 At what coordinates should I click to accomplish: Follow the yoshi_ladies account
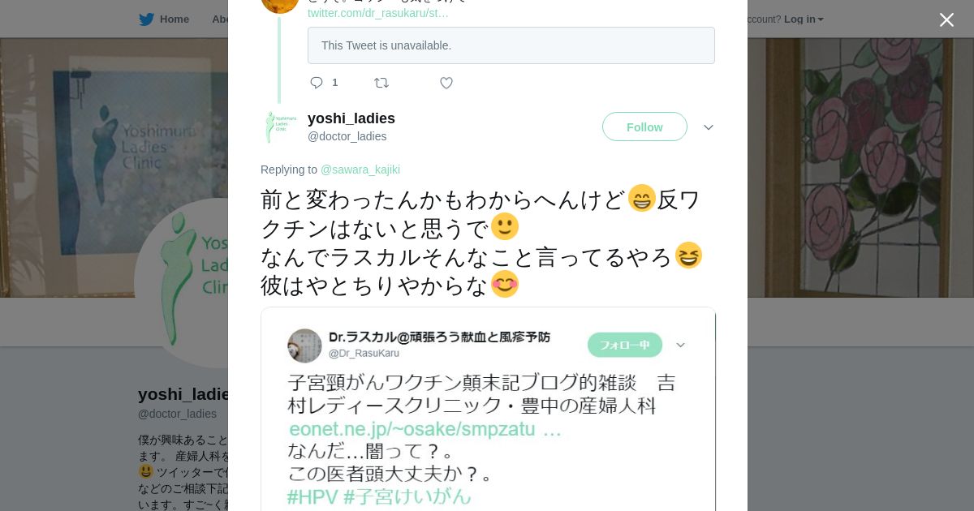click(x=644, y=127)
